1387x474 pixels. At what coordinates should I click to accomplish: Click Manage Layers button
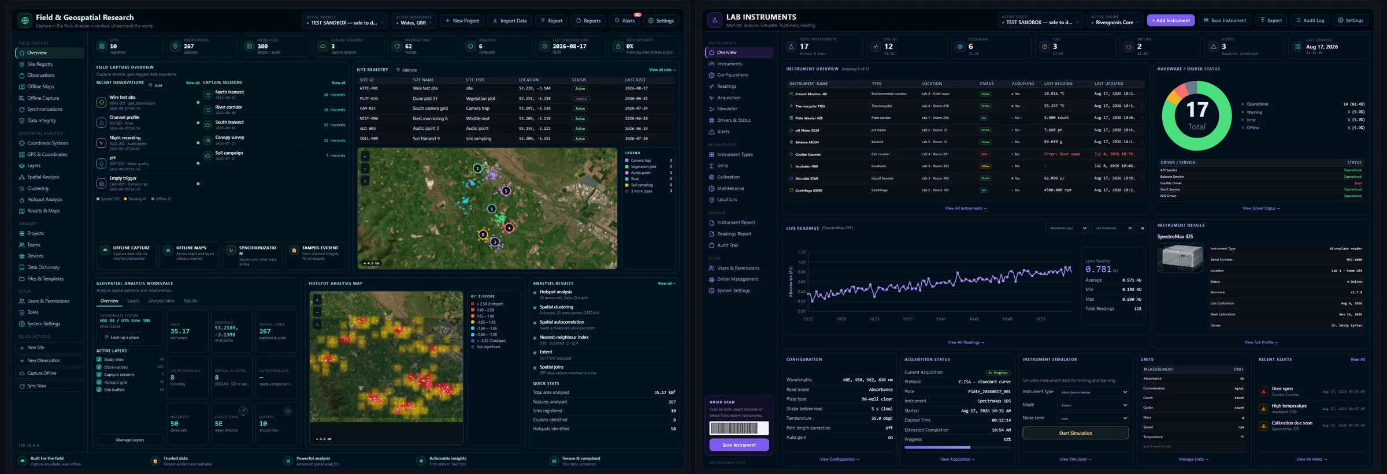point(130,440)
